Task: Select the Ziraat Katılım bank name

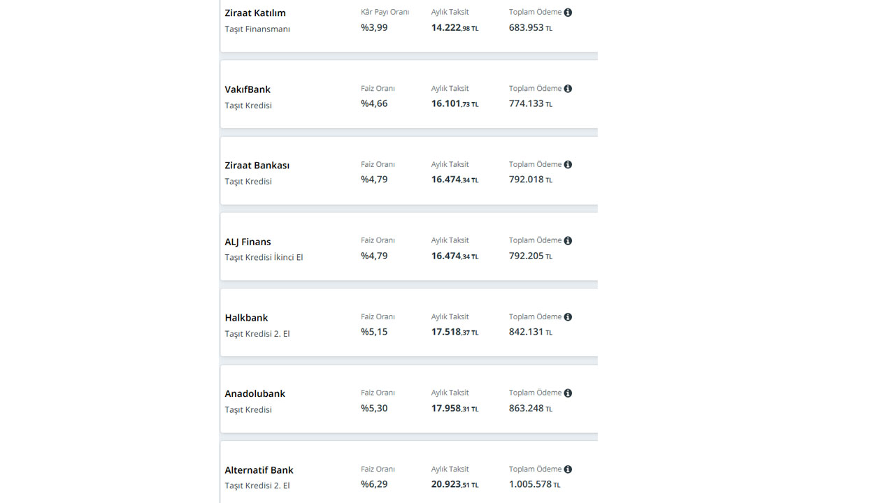Action: tap(255, 13)
